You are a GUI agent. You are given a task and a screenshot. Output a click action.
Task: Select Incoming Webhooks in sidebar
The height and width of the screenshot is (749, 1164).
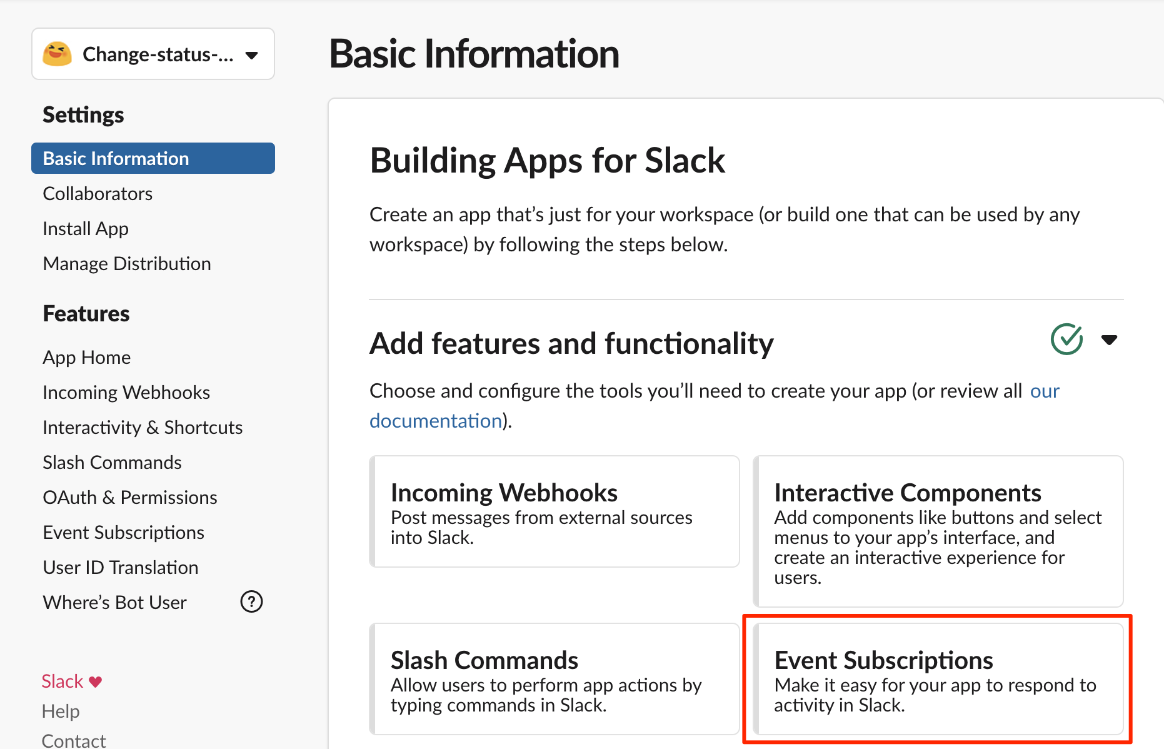[x=126, y=392]
